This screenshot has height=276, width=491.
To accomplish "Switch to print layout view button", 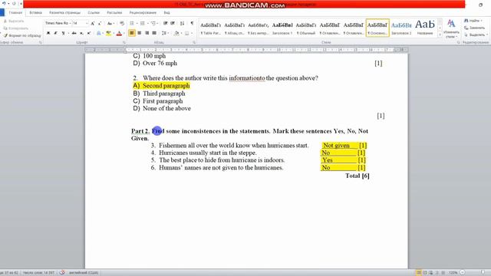I will click(419, 273).
